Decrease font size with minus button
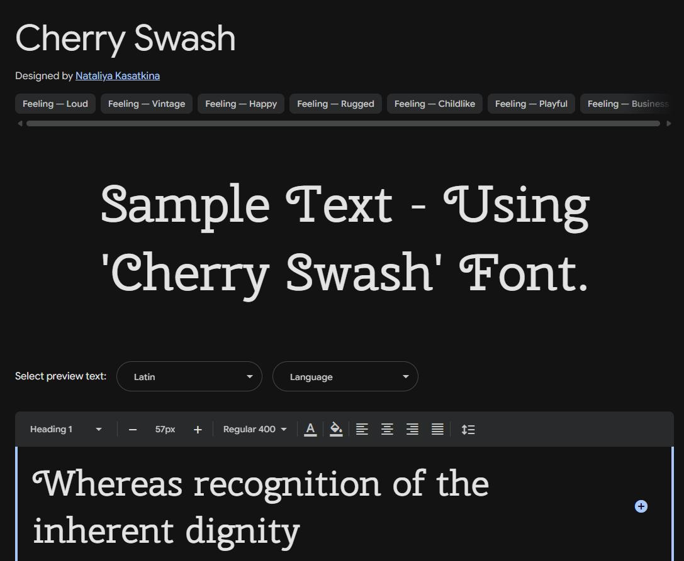684x561 pixels. pyautogui.click(x=133, y=430)
